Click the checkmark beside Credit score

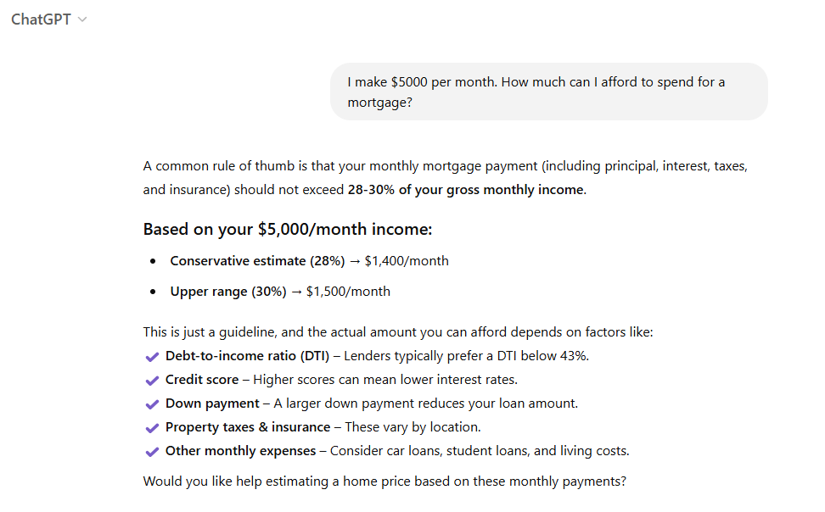coord(152,381)
